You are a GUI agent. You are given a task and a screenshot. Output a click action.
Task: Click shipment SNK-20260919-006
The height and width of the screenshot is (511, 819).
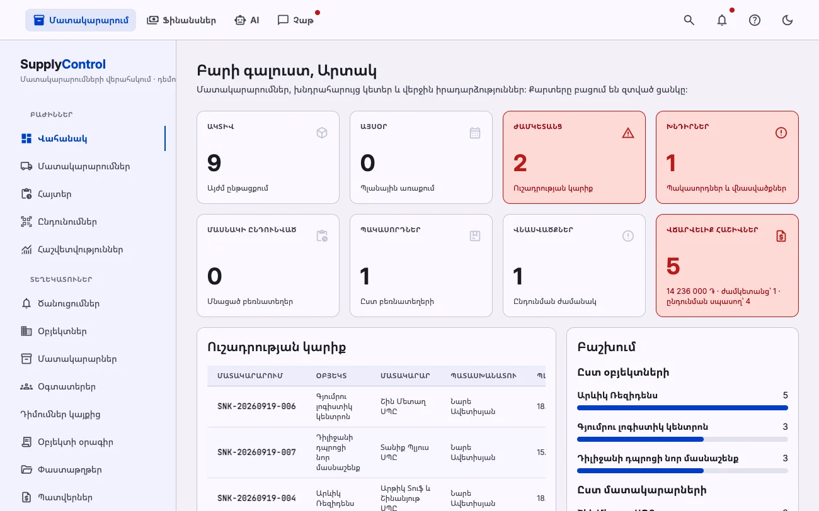click(x=256, y=407)
